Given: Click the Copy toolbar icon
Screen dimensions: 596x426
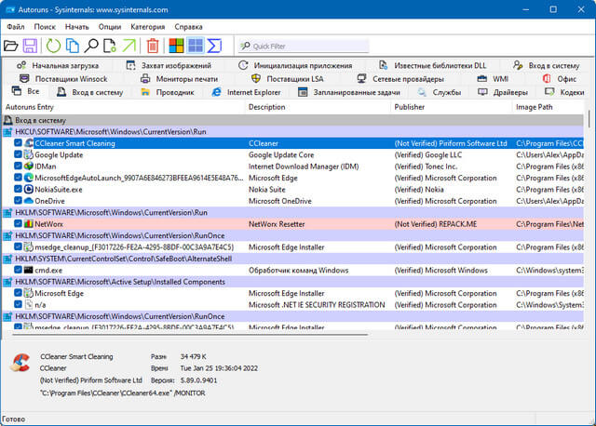Looking at the screenshot, I should click(72, 46).
